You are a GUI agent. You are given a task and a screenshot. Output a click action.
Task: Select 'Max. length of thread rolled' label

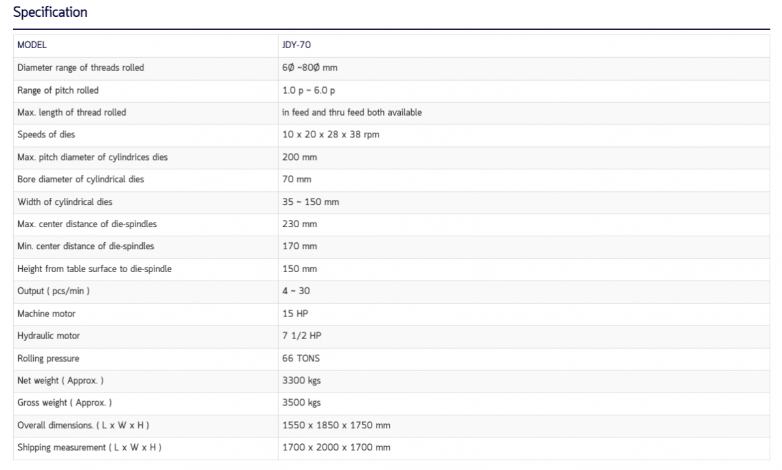tap(72, 113)
